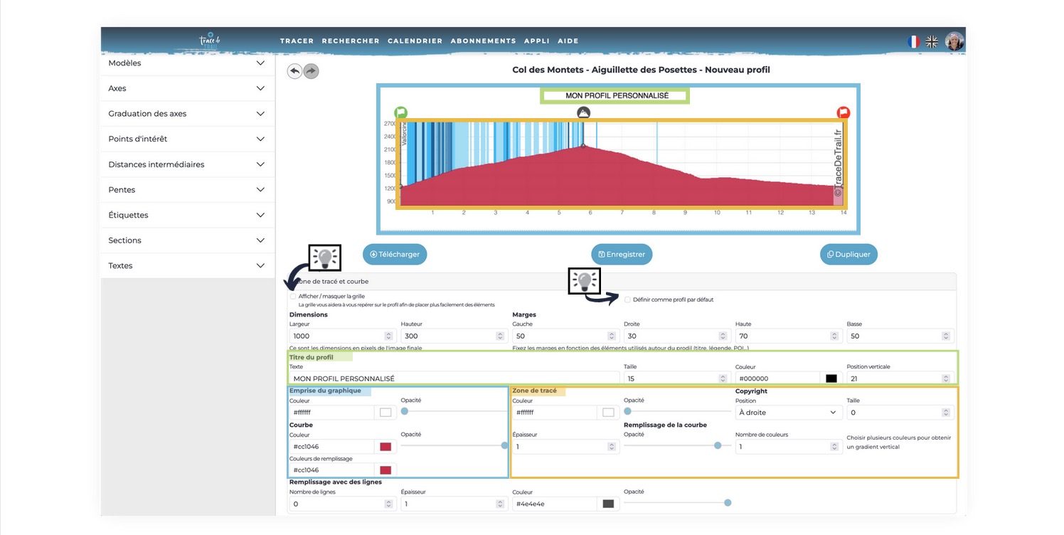Expand the Modèles section
This screenshot has width=1064, height=535.
pyautogui.click(x=186, y=63)
